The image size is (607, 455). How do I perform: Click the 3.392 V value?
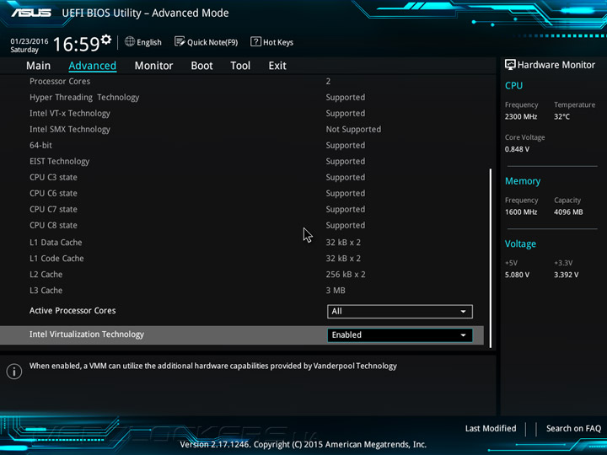point(567,275)
